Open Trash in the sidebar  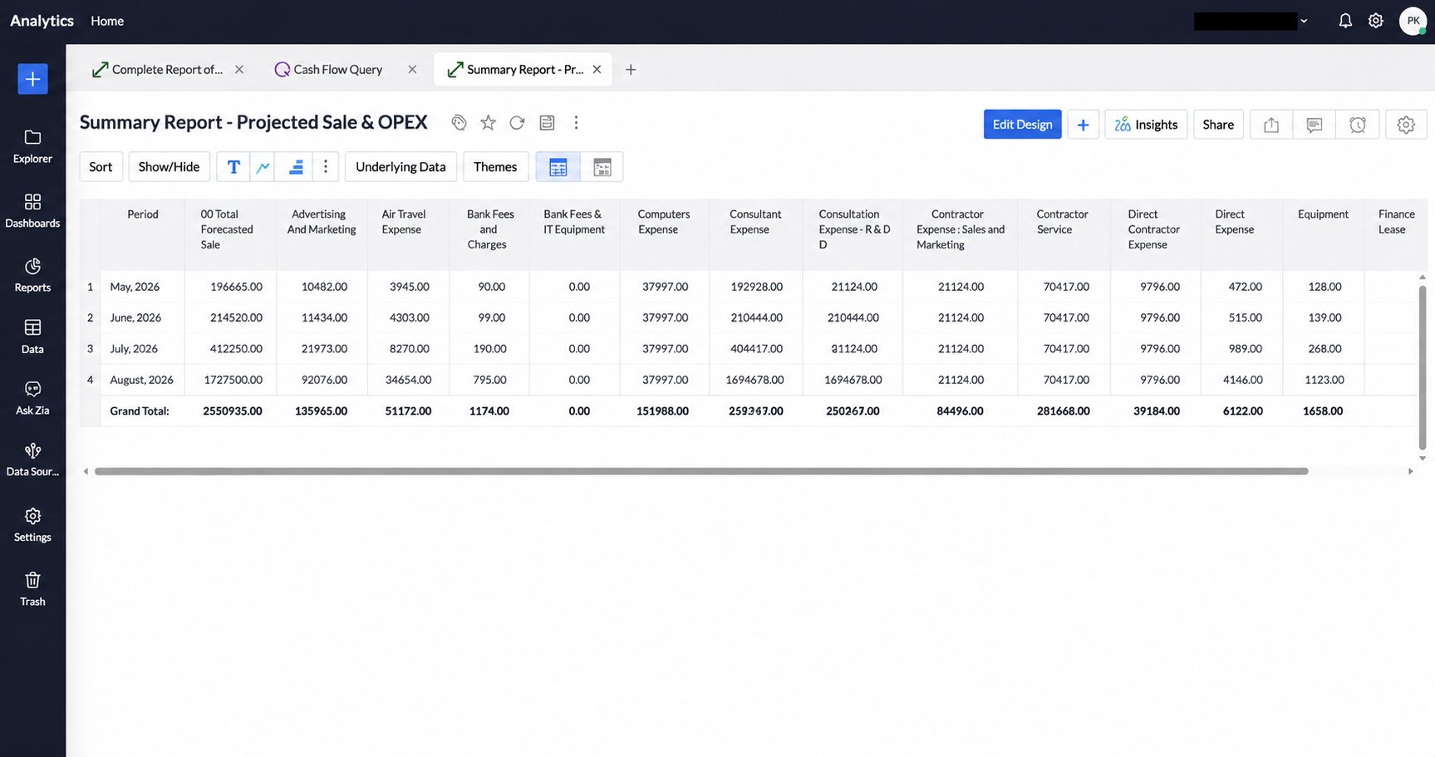[32, 589]
